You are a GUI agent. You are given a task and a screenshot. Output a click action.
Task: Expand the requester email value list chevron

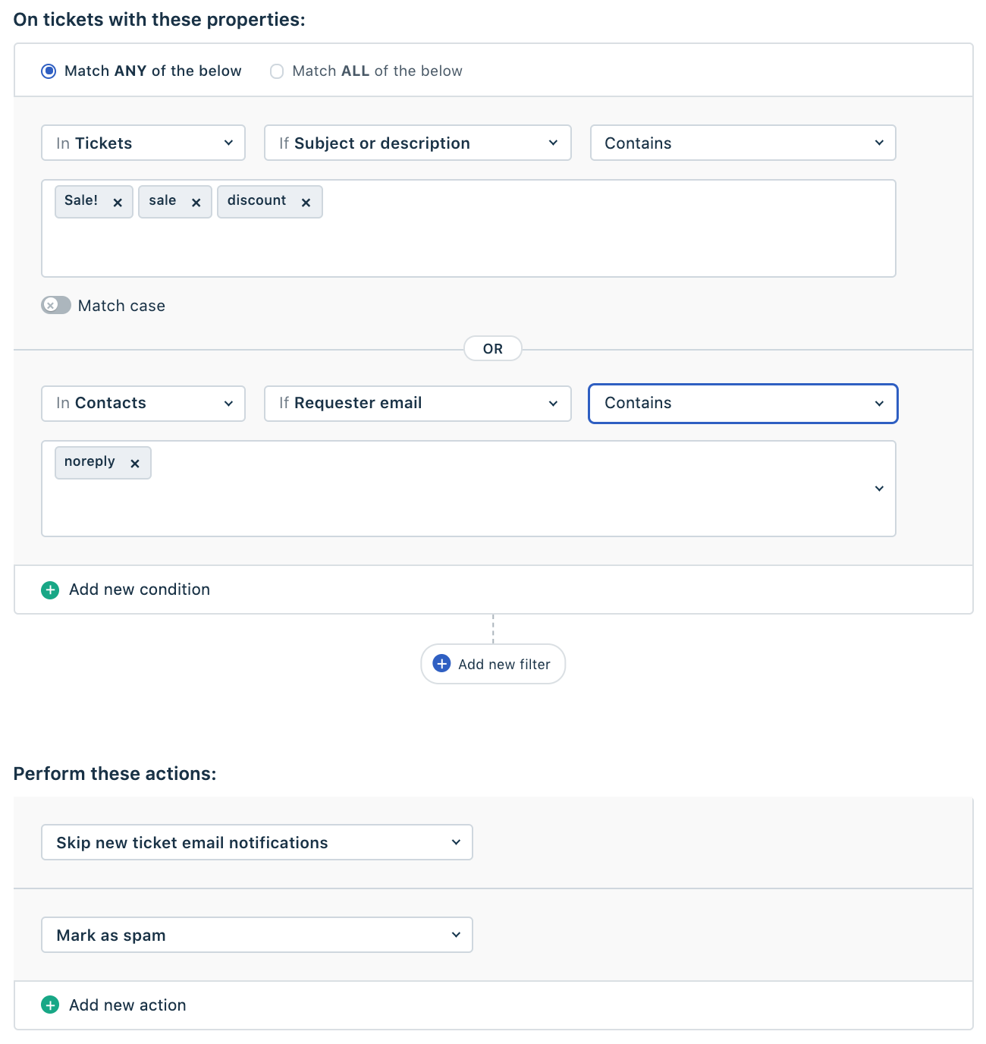(879, 489)
